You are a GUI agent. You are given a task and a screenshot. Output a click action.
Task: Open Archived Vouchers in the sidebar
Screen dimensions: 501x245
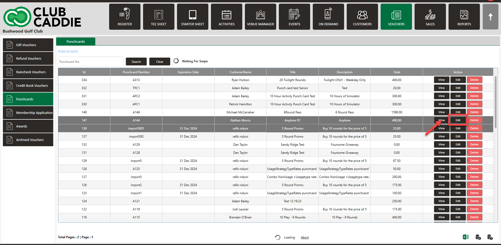coord(28,140)
